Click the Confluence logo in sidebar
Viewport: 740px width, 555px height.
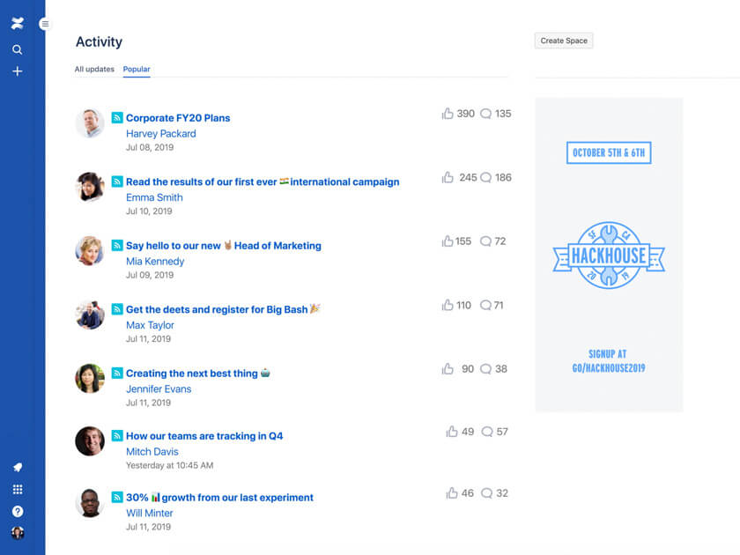17,24
